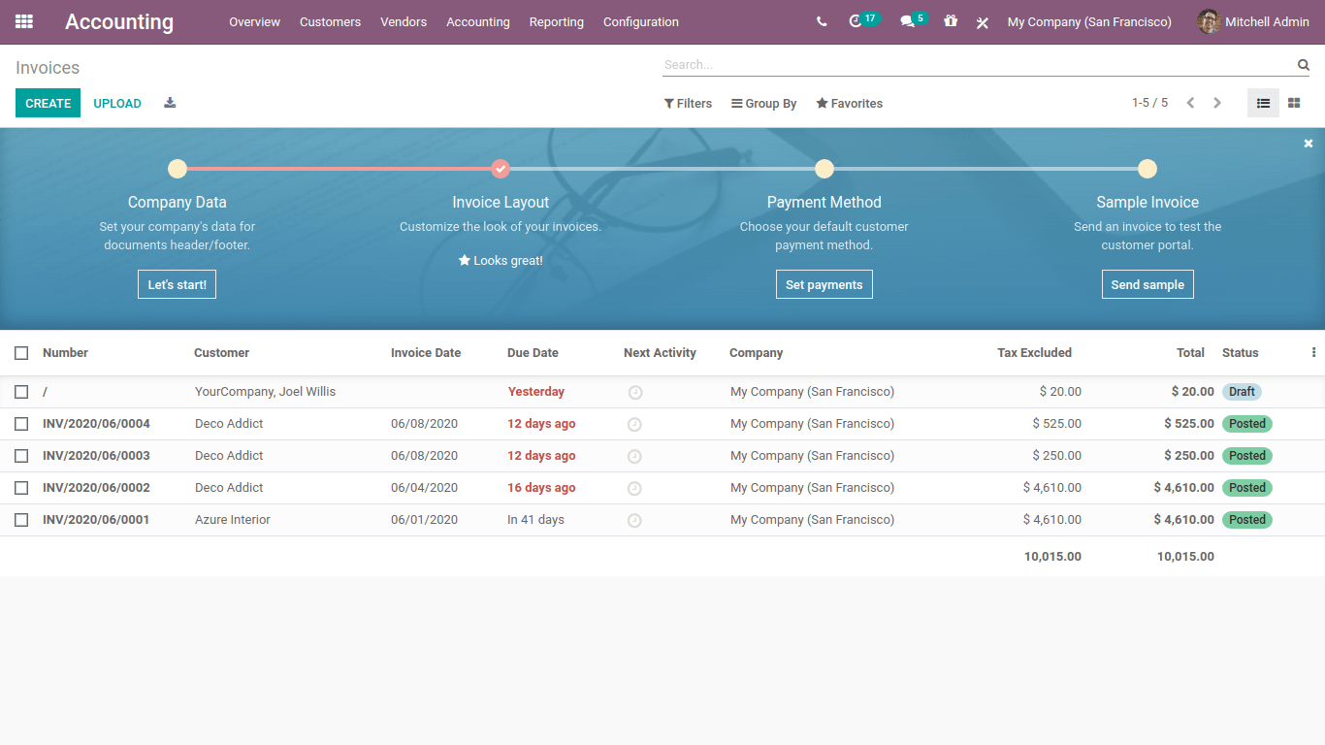This screenshot has width=1325, height=745.
Task: Sort by Status column header
Action: coord(1240,353)
